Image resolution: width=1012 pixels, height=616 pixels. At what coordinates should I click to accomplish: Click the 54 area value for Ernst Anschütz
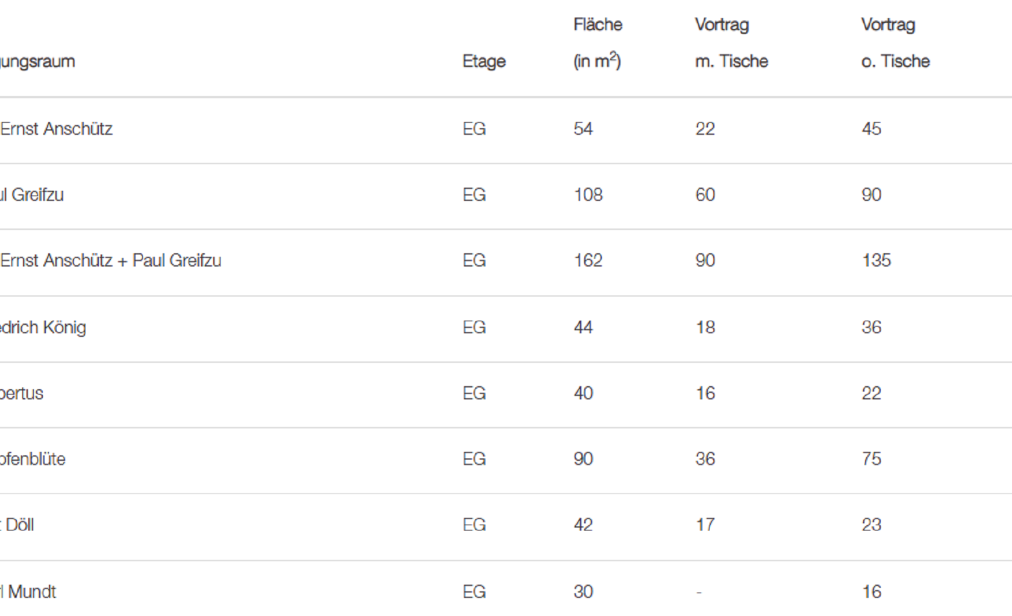(x=583, y=129)
